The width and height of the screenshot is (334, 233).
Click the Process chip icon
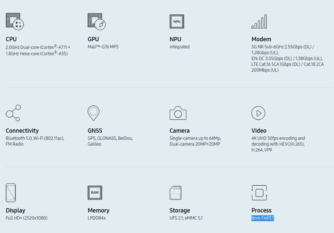259,193
